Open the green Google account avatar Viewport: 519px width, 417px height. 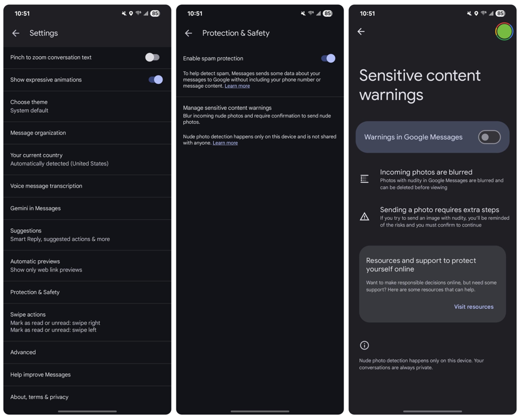[504, 32]
